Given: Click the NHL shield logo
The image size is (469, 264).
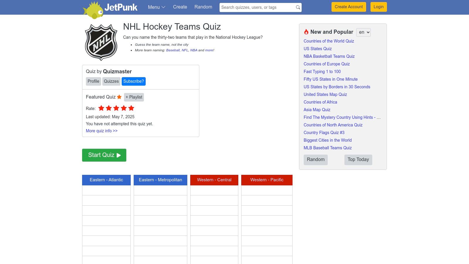Looking at the screenshot, I should [101, 42].
